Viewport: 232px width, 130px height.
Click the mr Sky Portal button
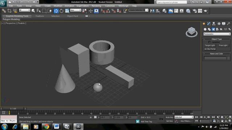pyautogui.click(x=210, y=49)
